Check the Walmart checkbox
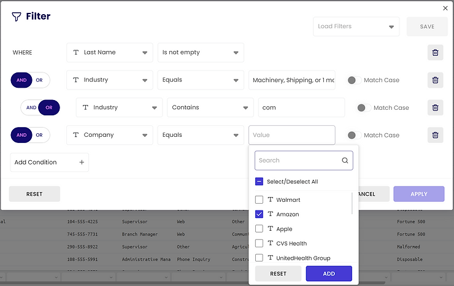This screenshot has width=454, height=286. [259, 200]
